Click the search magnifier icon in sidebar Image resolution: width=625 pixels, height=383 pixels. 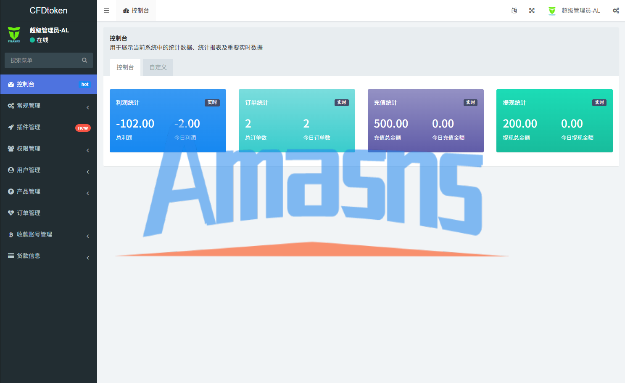click(84, 60)
